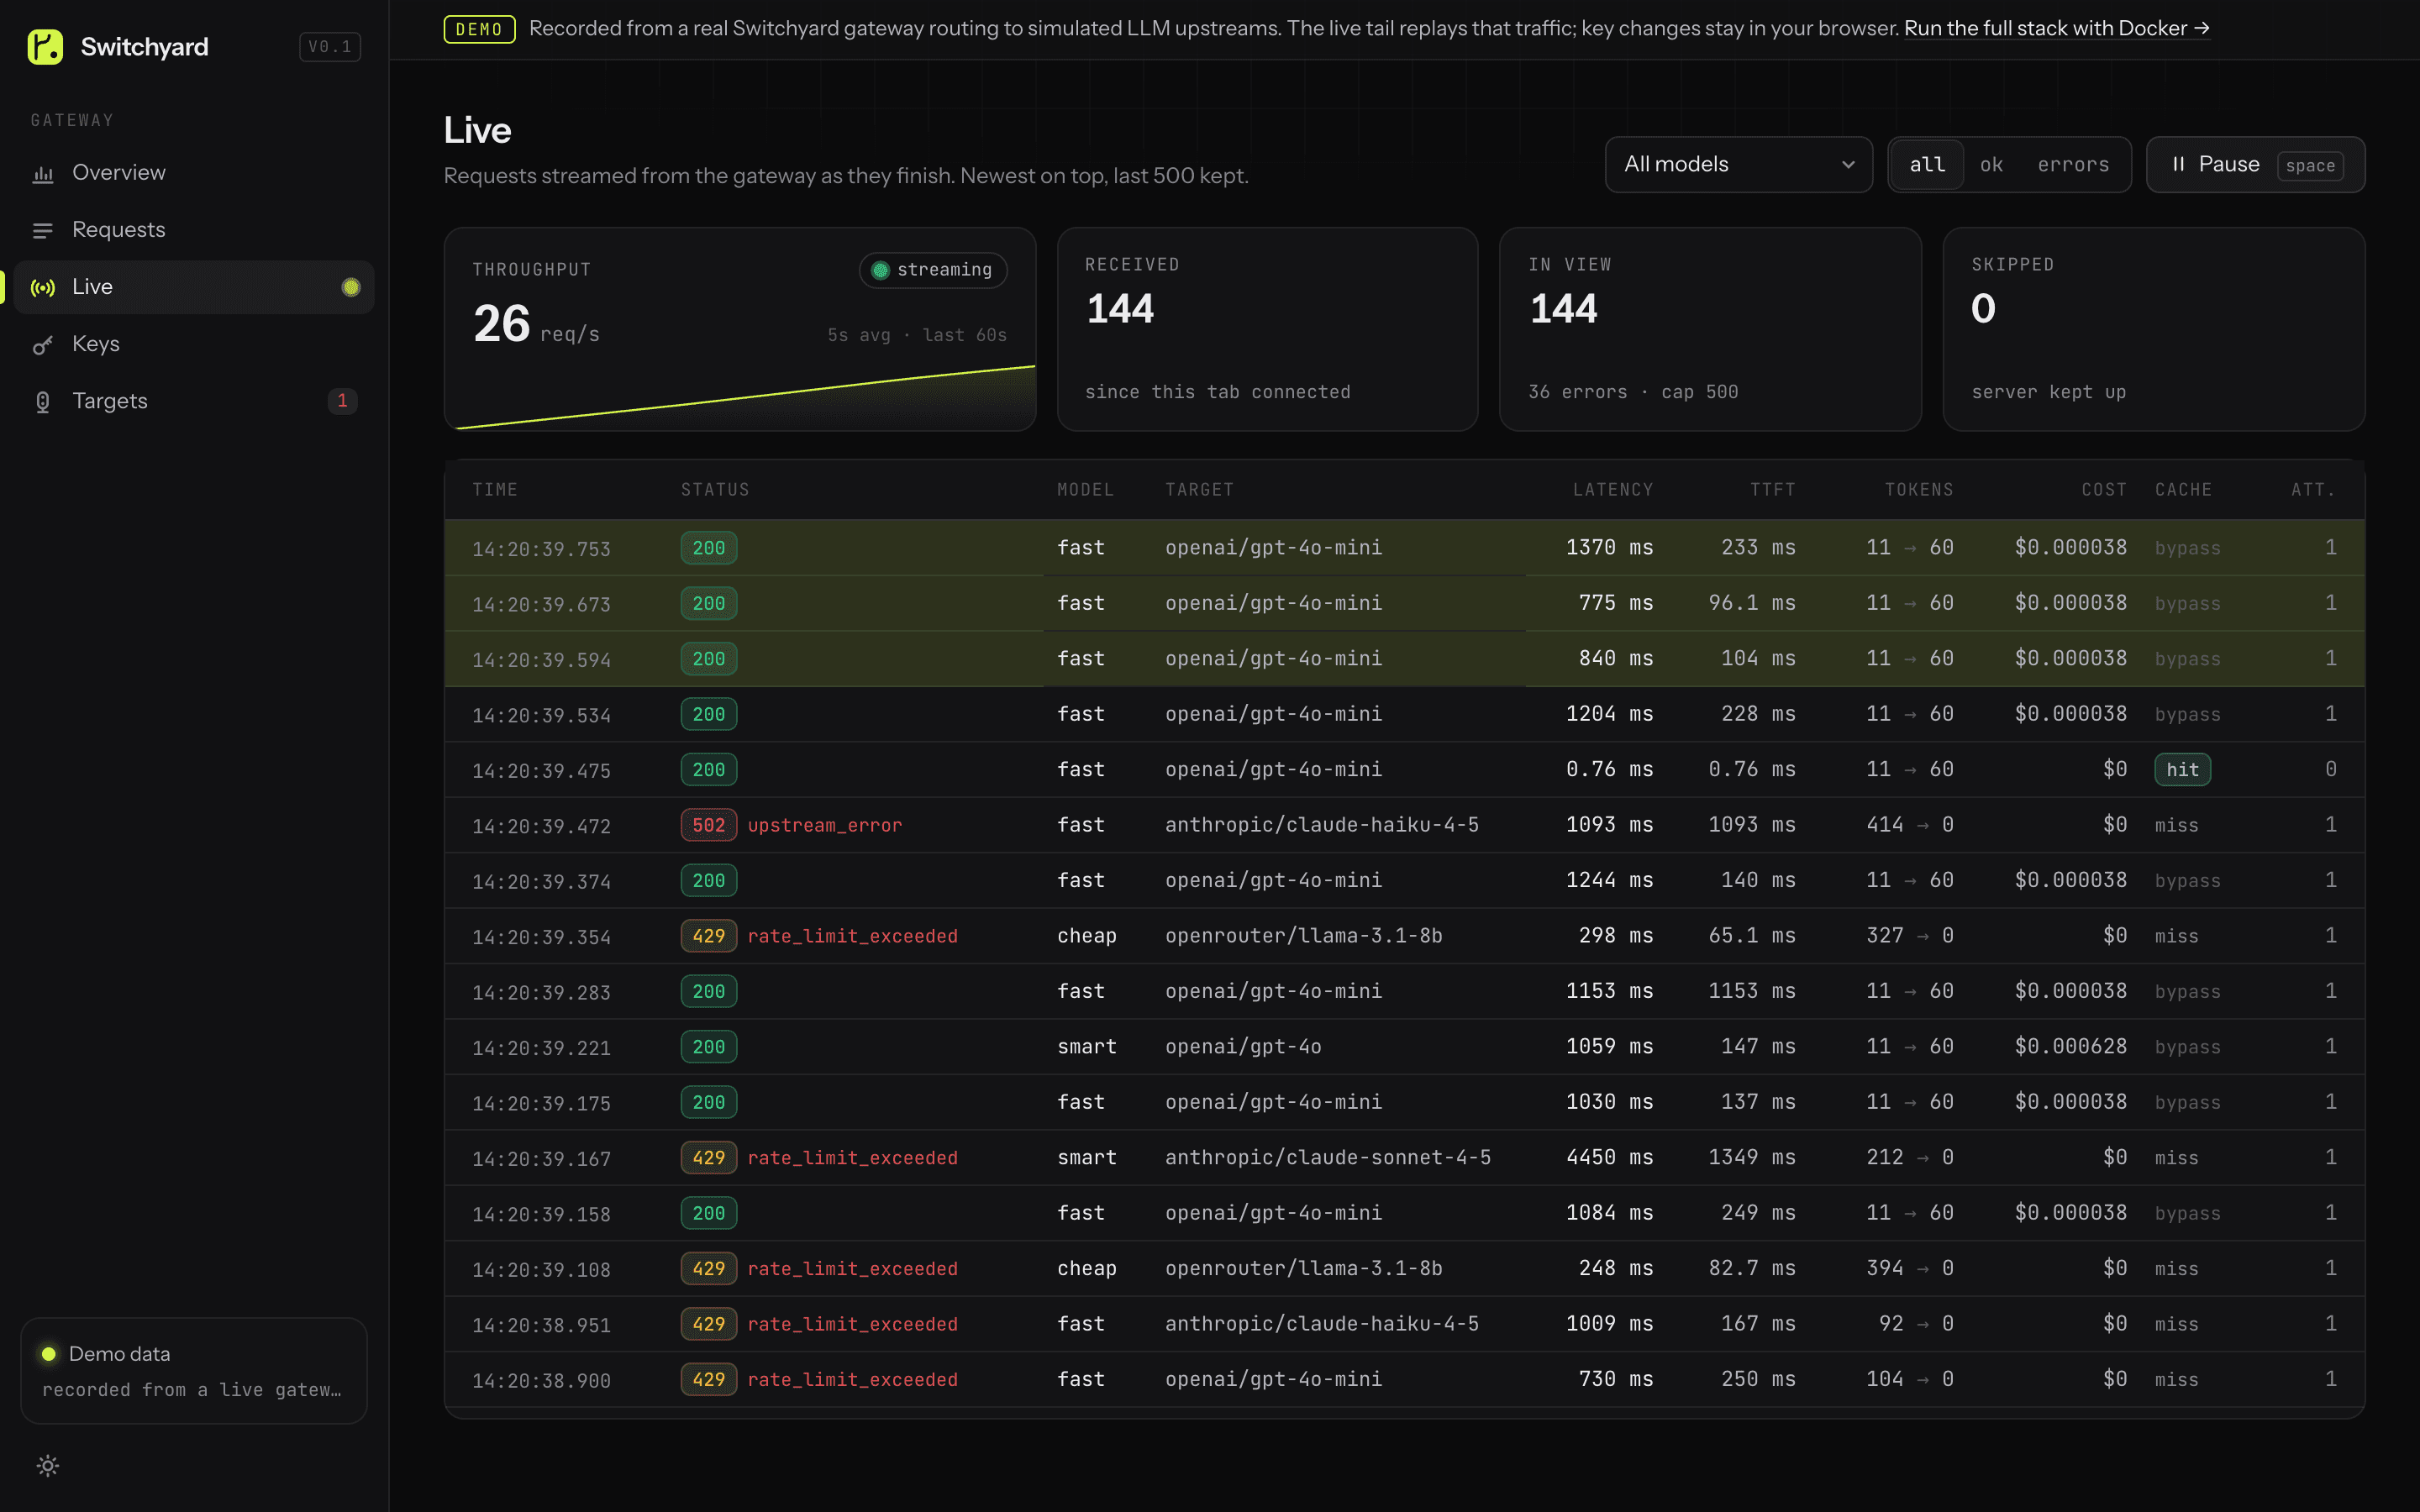The height and width of the screenshot is (1512, 2420).
Task: Pause the live stream
Action: 2255,165
